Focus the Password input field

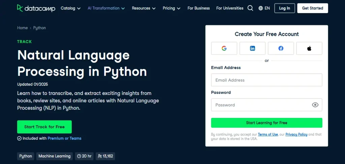[267, 105]
